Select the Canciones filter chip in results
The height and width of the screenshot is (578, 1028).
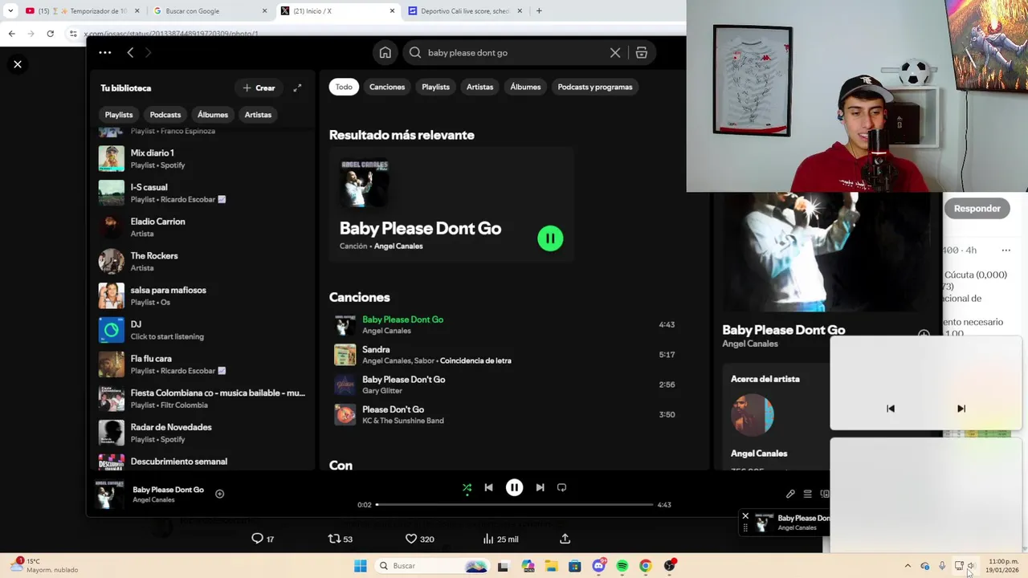pyautogui.click(x=387, y=87)
